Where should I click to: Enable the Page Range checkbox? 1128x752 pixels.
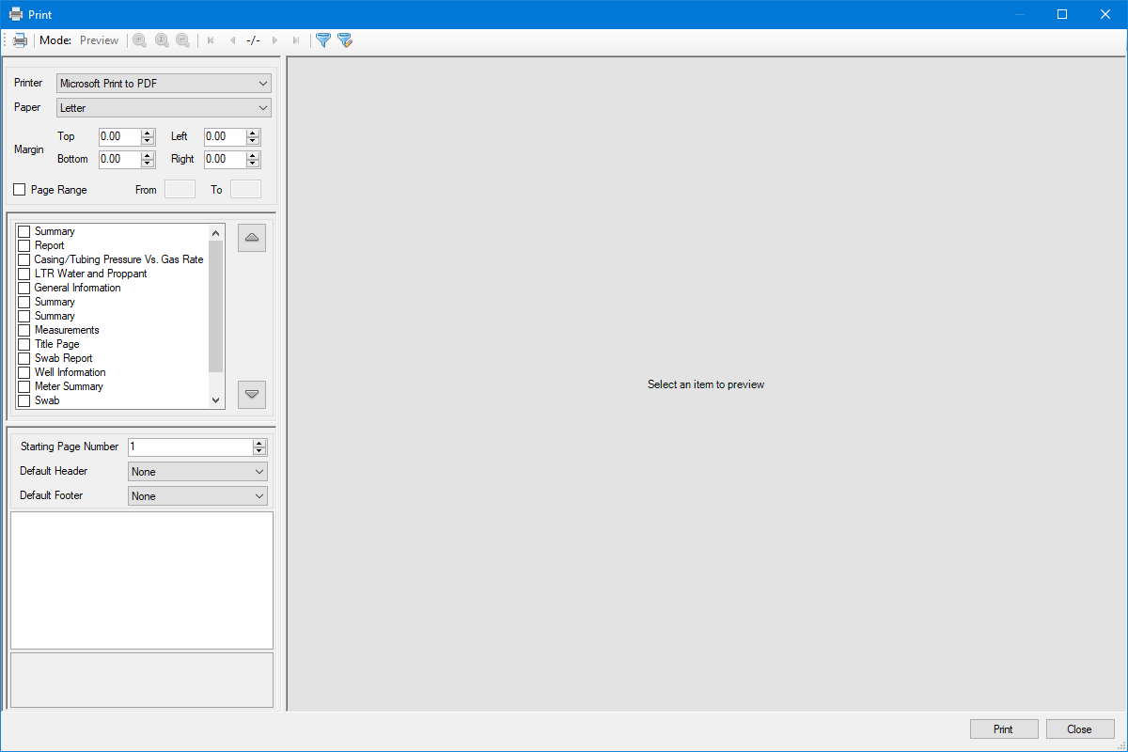tap(20, 190)
